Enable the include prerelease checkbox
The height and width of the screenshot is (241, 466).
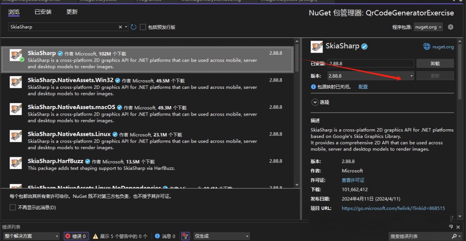tap(143, 27)
